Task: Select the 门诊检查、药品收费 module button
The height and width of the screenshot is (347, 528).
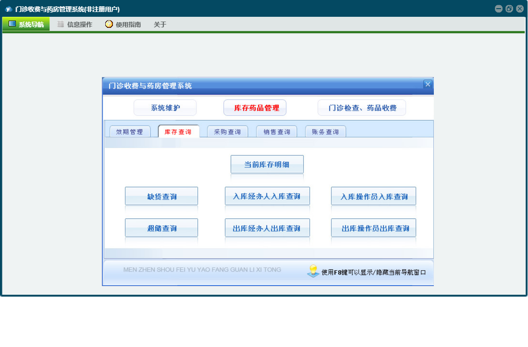Action: [362, 108]
